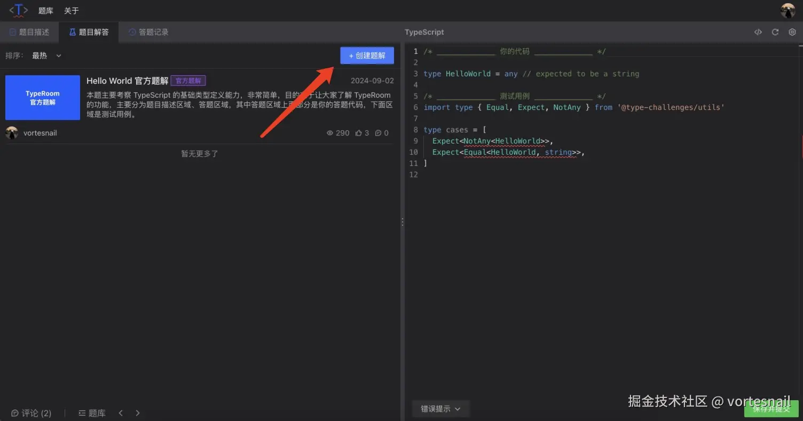
Task: Go to previous problem with left chevron
Action: [x=121, y=413]
